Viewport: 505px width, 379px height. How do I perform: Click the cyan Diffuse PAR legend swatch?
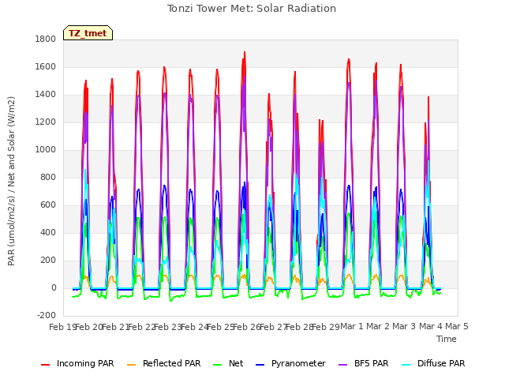pyautogui.click(x=406, y=365)
